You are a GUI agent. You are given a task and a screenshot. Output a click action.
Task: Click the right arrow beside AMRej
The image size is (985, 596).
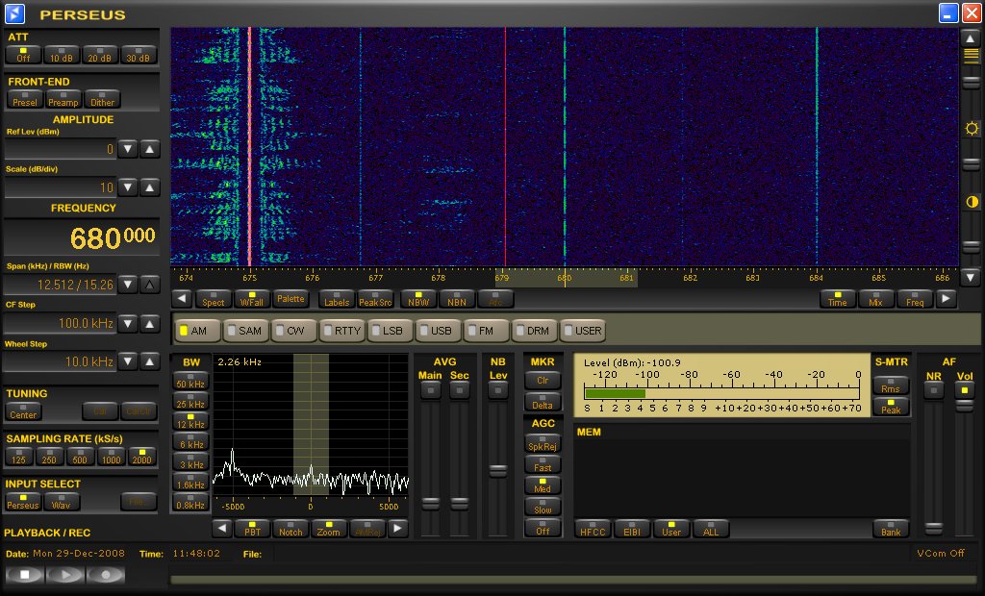pos(397,528)
